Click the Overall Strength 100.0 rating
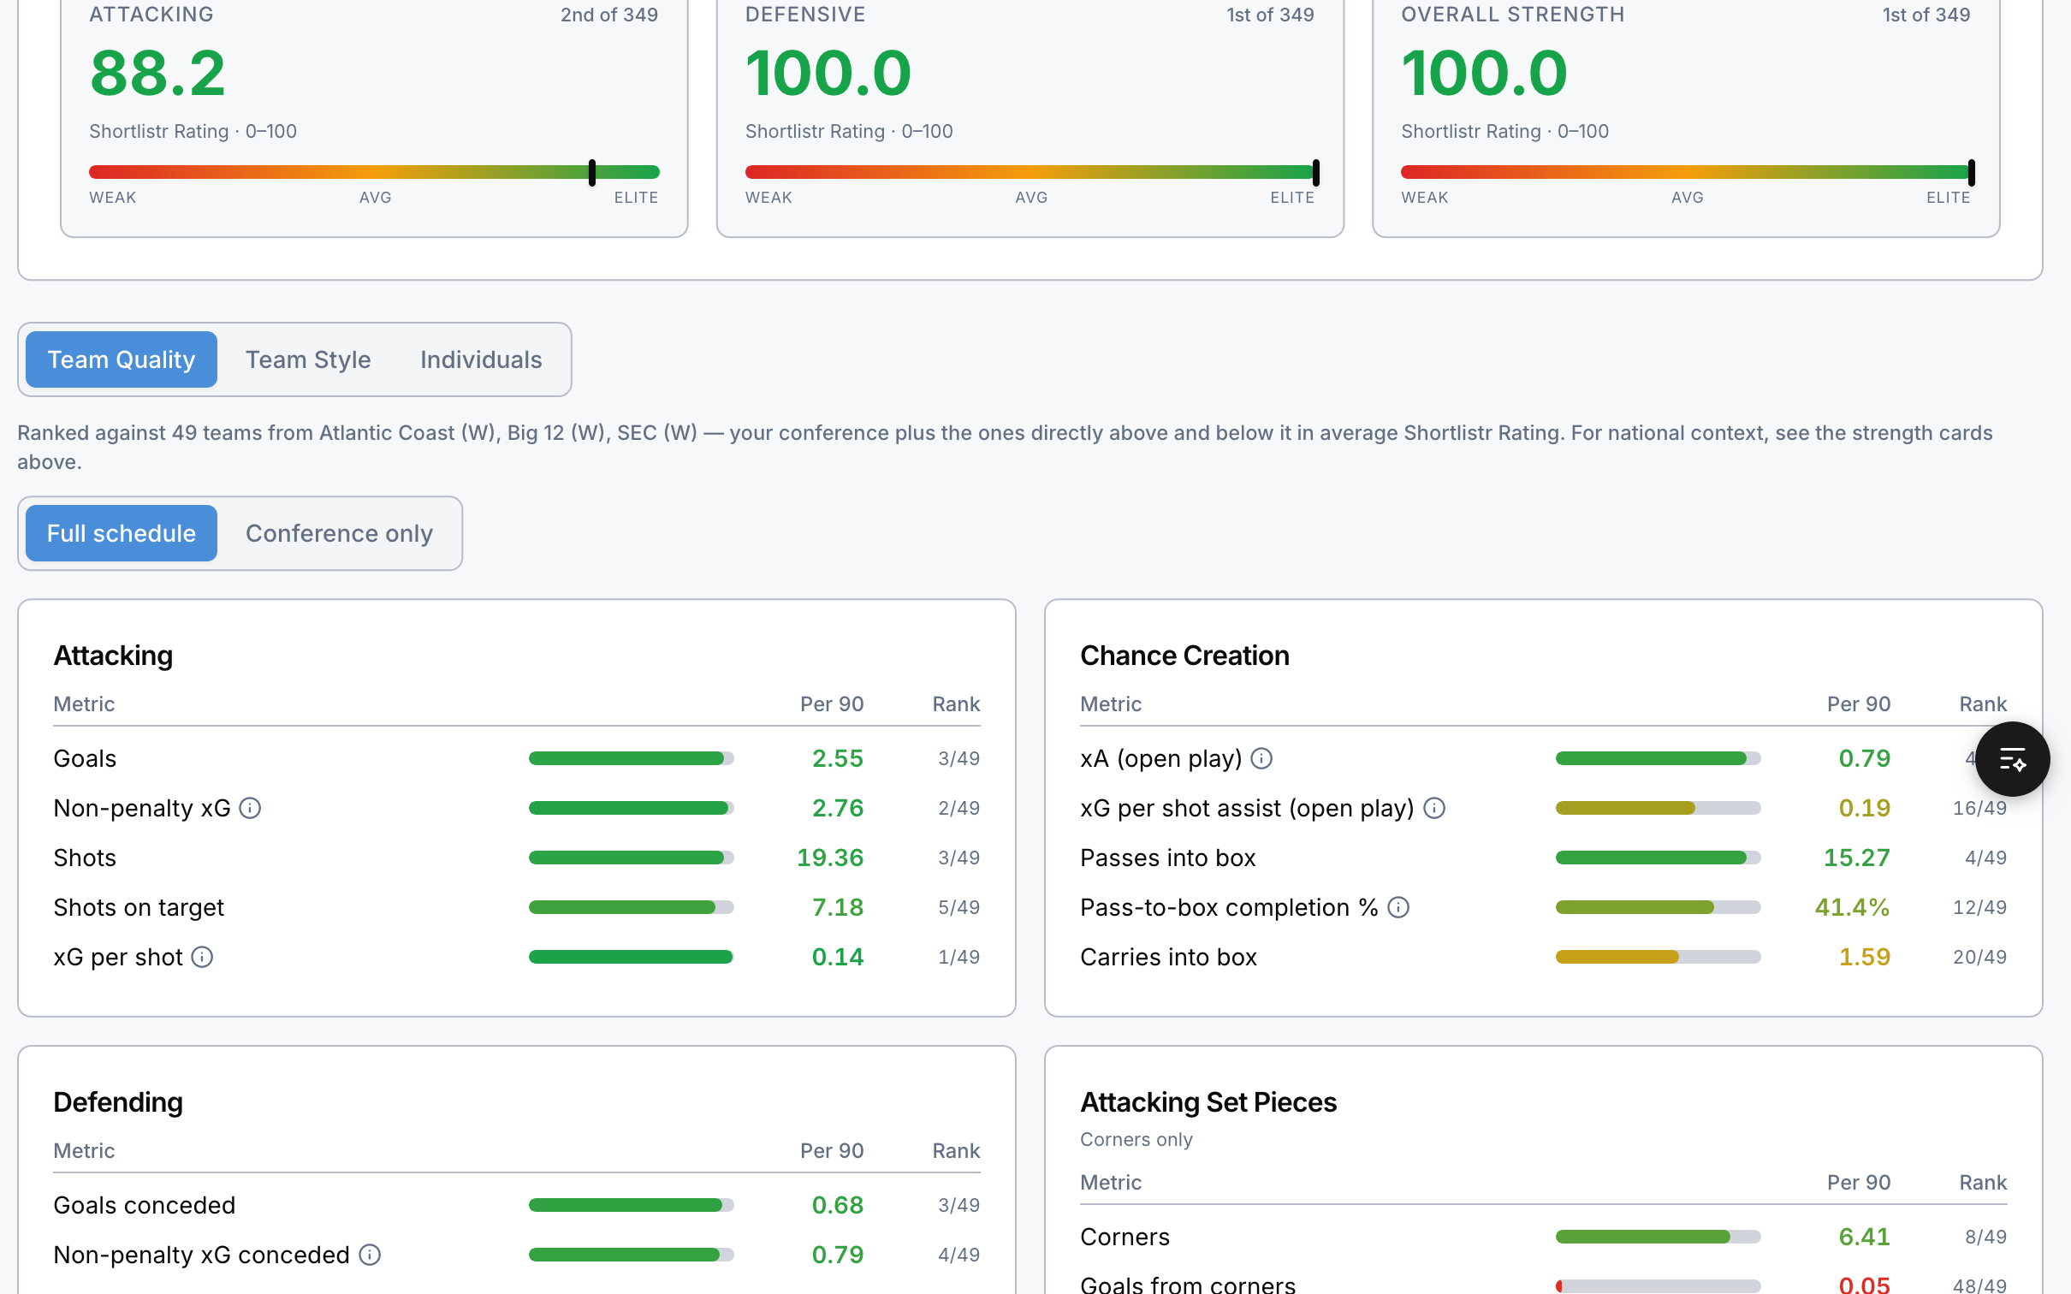This screenshot has width=2071, height=1294. tap(1484, 74)
